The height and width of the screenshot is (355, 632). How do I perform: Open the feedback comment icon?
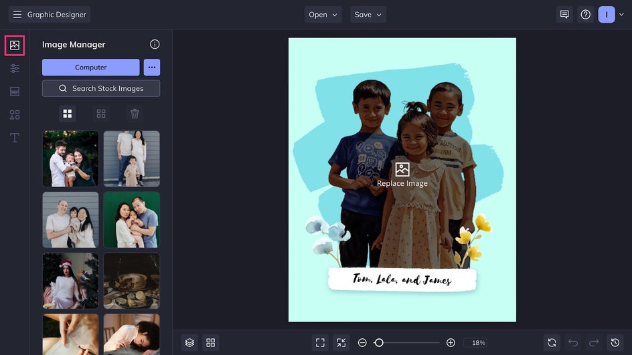coord(564,15)
